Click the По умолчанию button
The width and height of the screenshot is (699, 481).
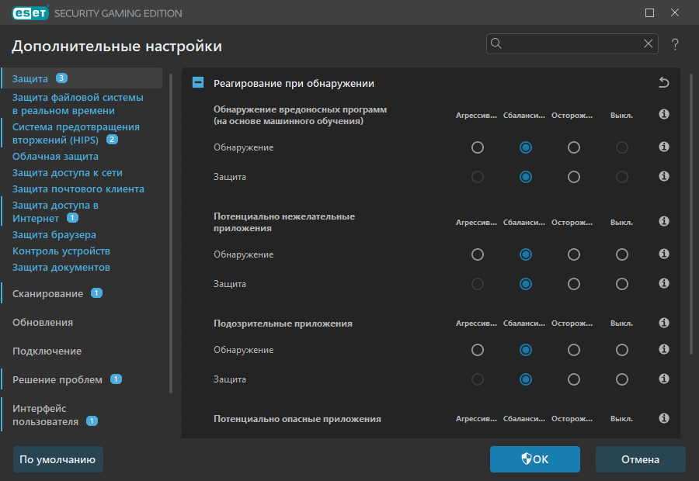[58, 459]
